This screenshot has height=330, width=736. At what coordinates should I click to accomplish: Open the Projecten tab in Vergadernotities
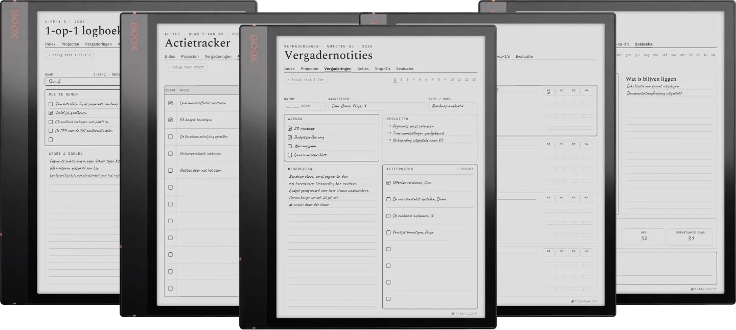(x=309, y=68)
